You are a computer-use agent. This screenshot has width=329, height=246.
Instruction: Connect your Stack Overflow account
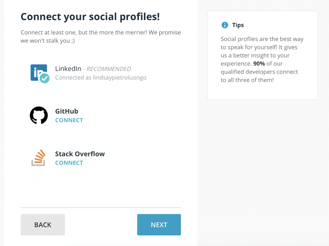tap(69, 163)
